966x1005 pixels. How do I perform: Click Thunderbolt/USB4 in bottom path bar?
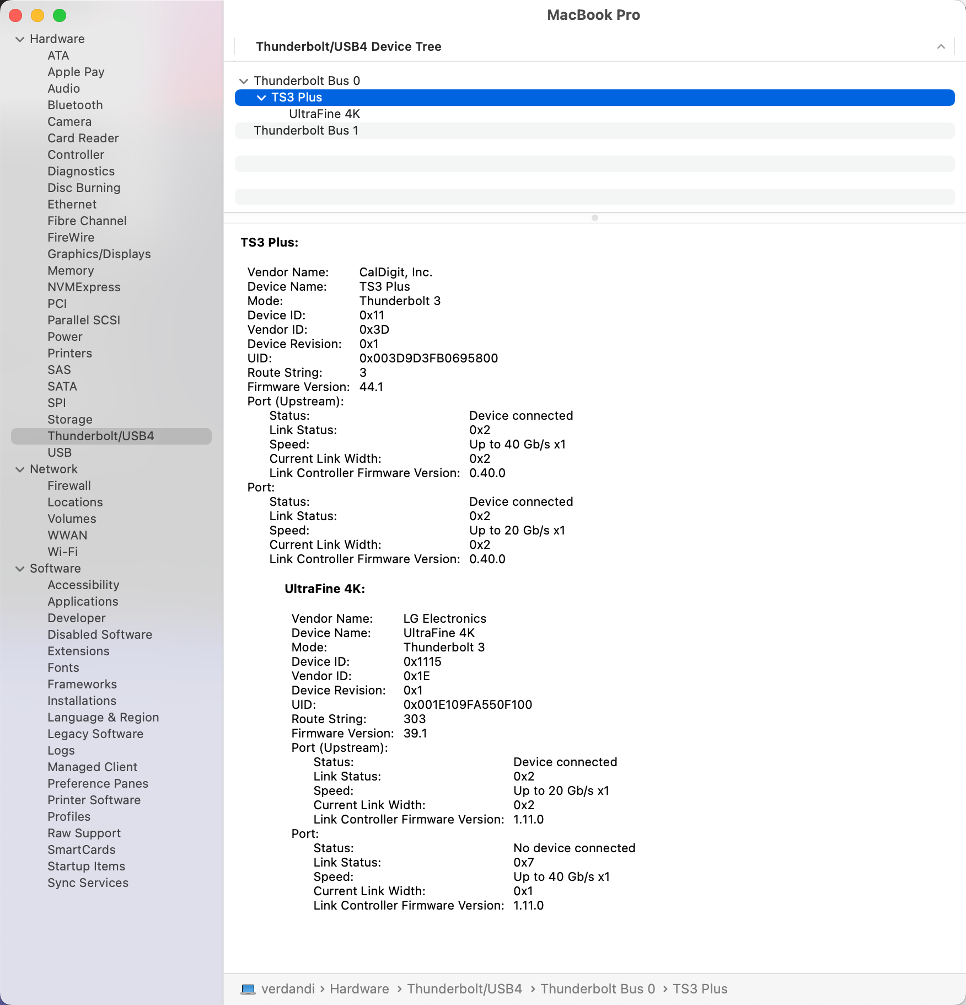click(x=464, y=989)
